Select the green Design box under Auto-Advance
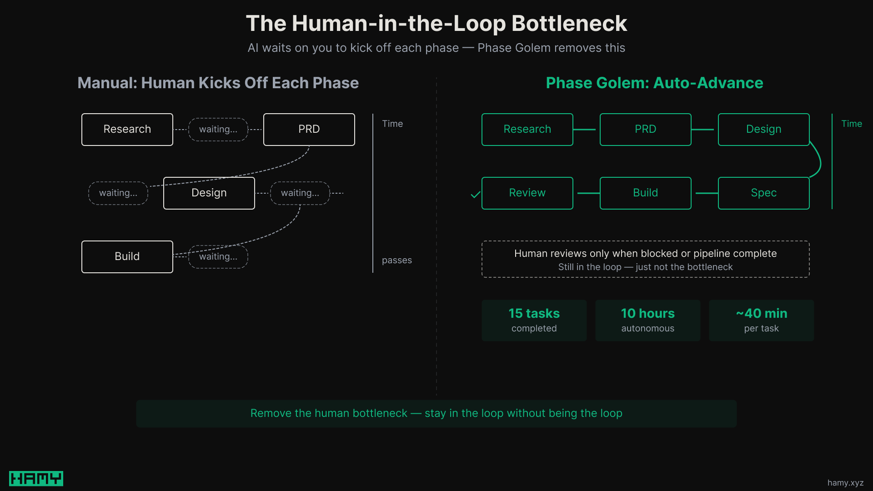Screen dimensions: 873x491 [763, 129]
